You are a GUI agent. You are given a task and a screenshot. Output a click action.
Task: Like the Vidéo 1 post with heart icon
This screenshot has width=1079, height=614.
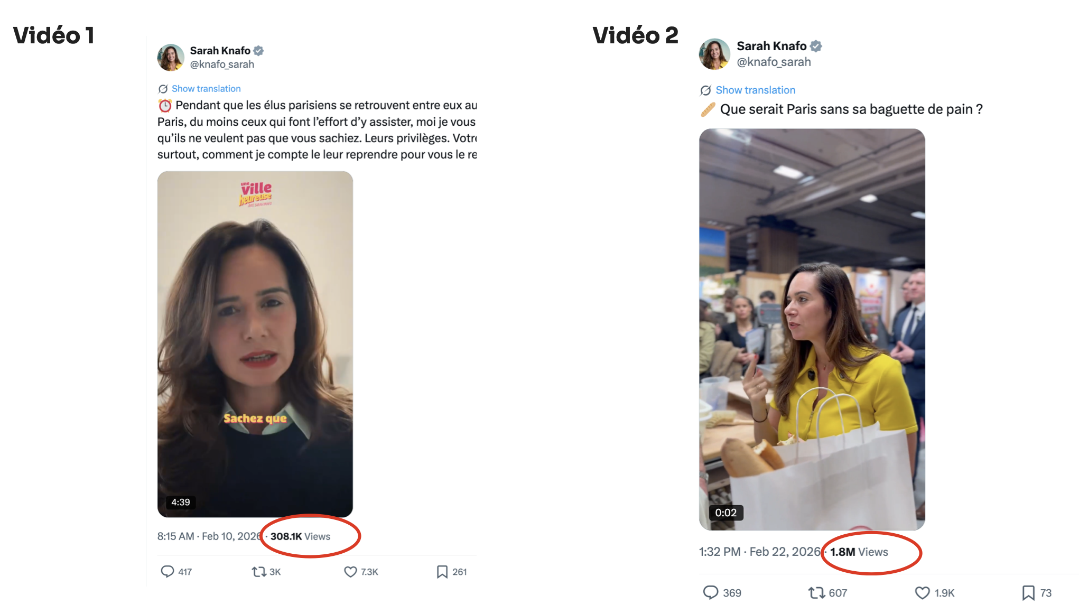pyautogui.click(x=350, y=571)
